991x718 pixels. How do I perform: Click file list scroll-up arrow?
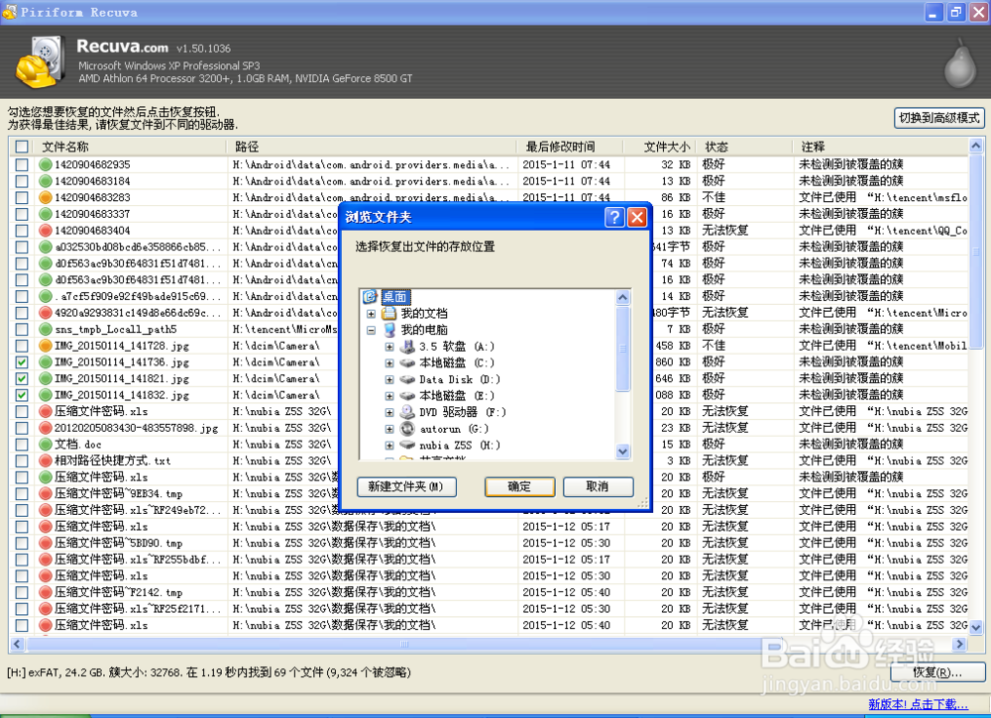coord(976,146)
